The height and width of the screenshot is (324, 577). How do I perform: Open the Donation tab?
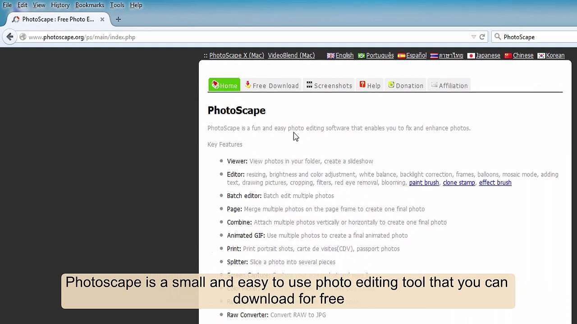(406, 85)
